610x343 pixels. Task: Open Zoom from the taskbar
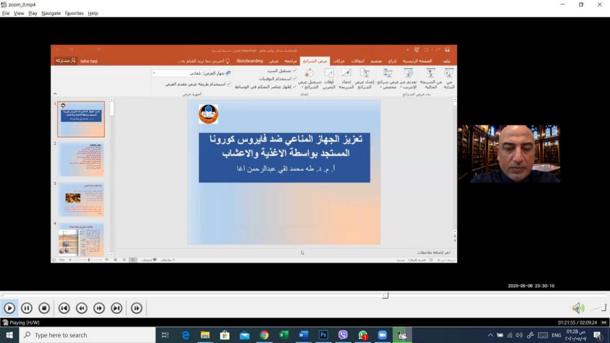pyautogui.click(x=382, y=335)
